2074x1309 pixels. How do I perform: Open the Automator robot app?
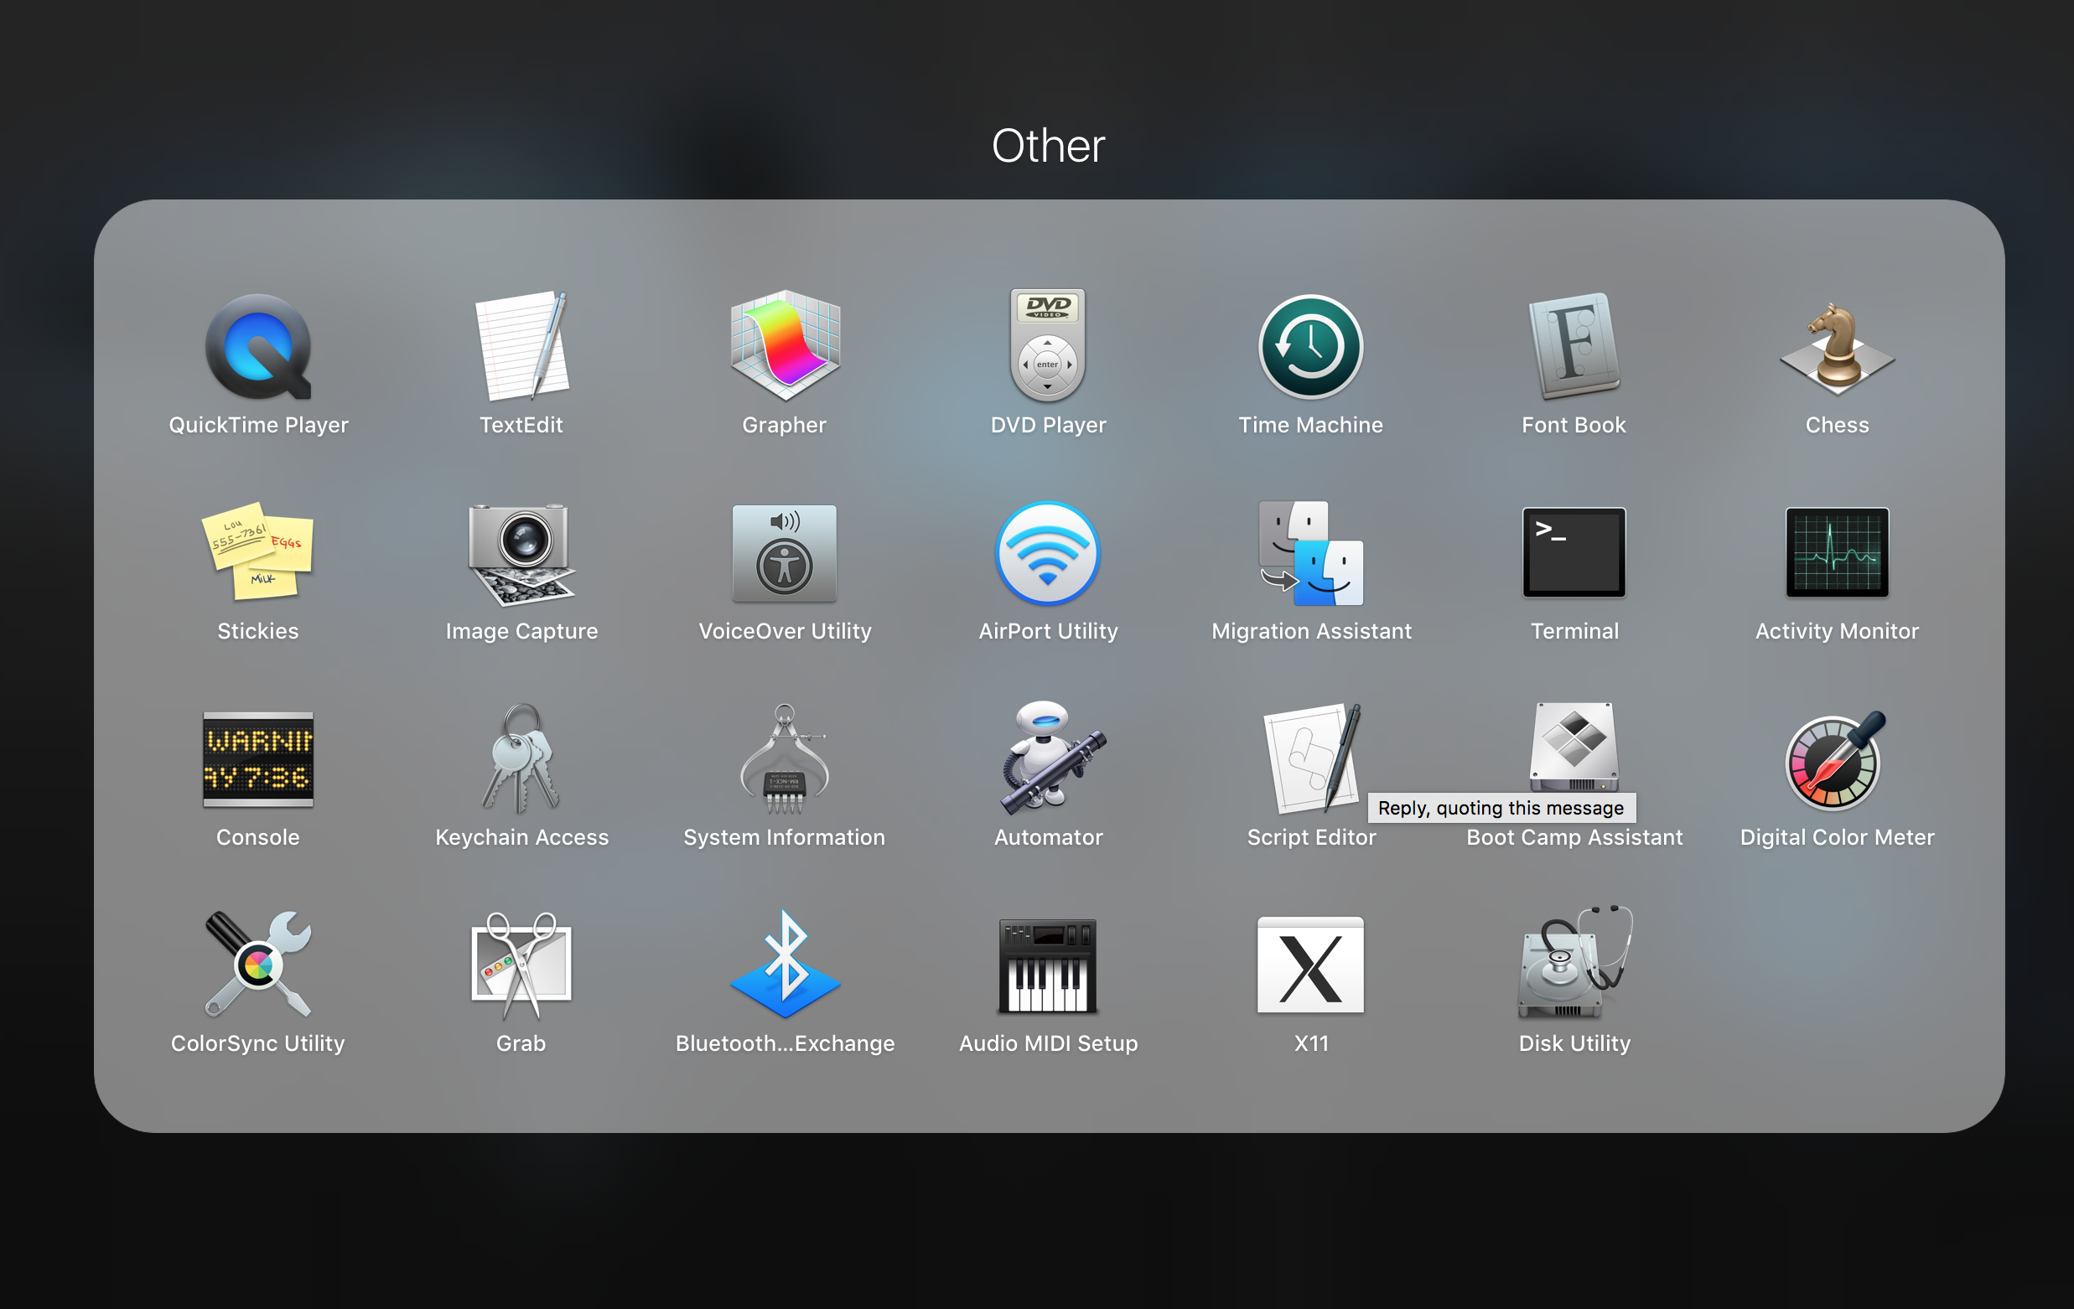tap(1052, 758)
